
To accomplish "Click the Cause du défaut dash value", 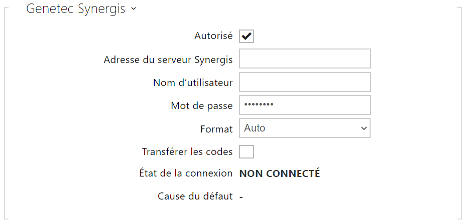I will tap(242, 196).
